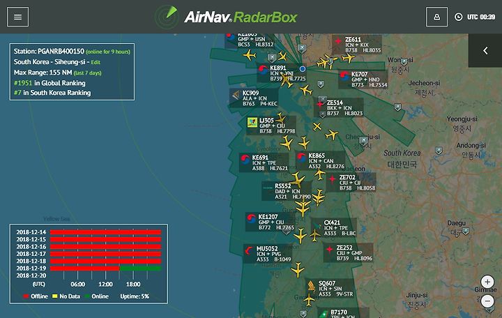Click the 2018-12-14 offline uptime bar
The image size is (502, 318).
click(106, 232)
